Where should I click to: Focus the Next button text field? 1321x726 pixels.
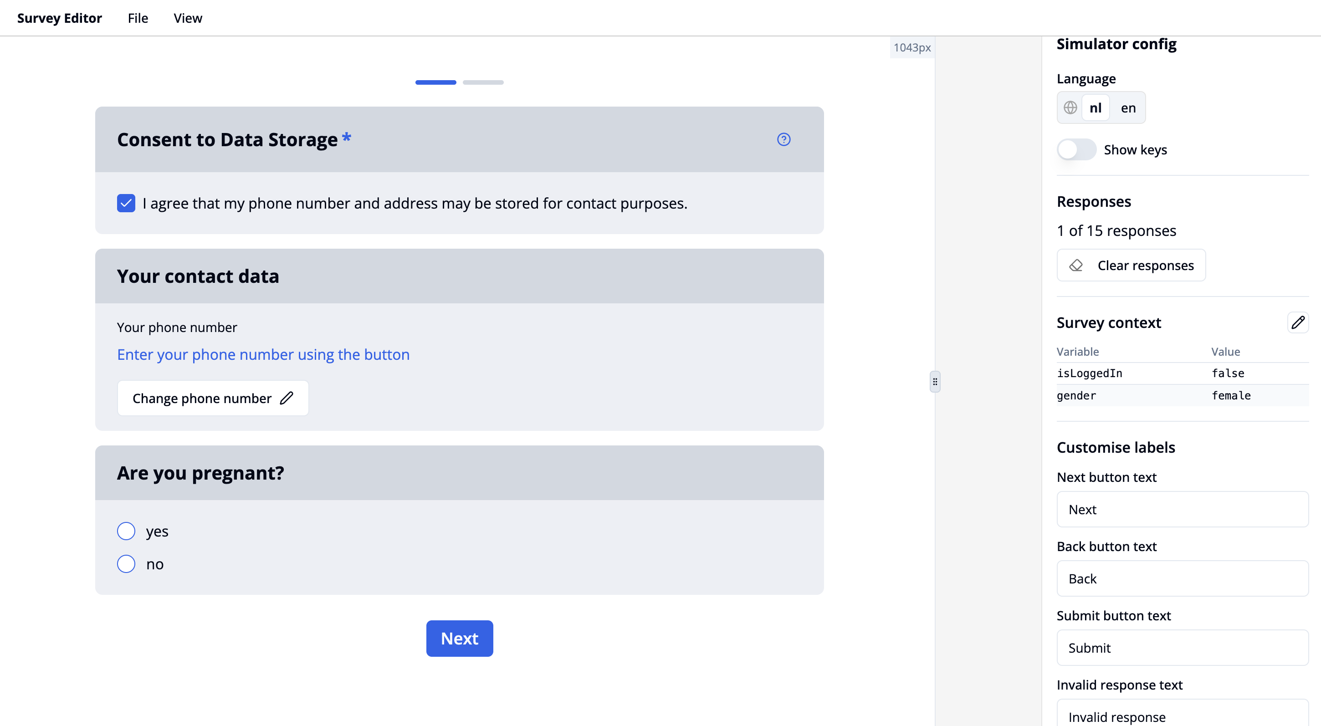pos(1183,509)
